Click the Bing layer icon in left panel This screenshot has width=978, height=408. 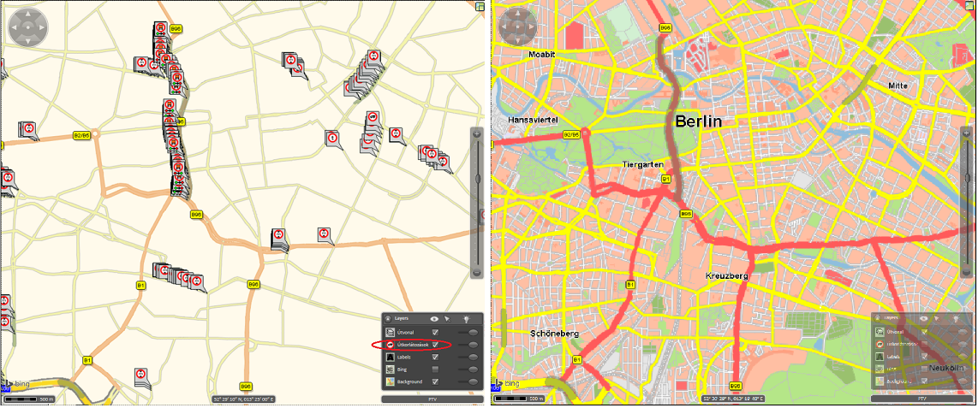tap(390, 369)
